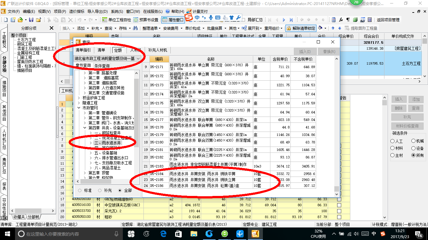The width and height of the screenshot is (428, 240).
Task: Check the 暂估 box in row 17
Action: tap(339, 199)
